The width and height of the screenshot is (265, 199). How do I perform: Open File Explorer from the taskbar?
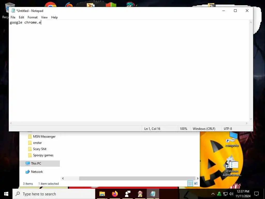pyautogui.click(x=102, y=194)
